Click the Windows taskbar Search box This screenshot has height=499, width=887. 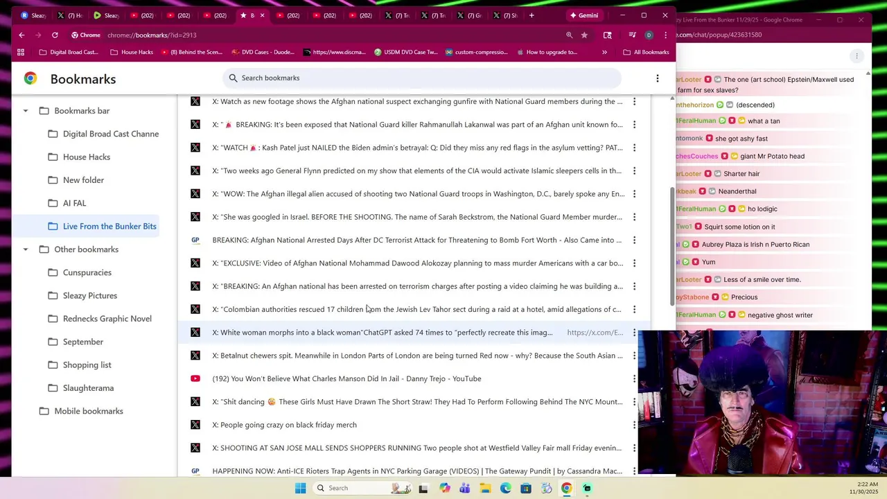(x=362, y=488)
